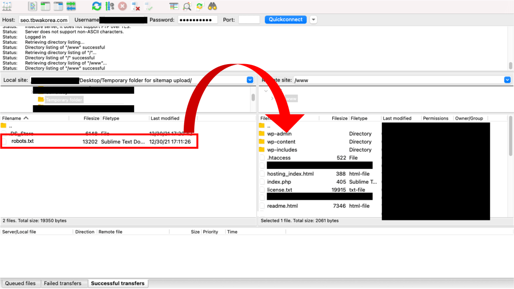The image size is (514, 289).
Task: Click the Password input field
Action: click(198, 20)
